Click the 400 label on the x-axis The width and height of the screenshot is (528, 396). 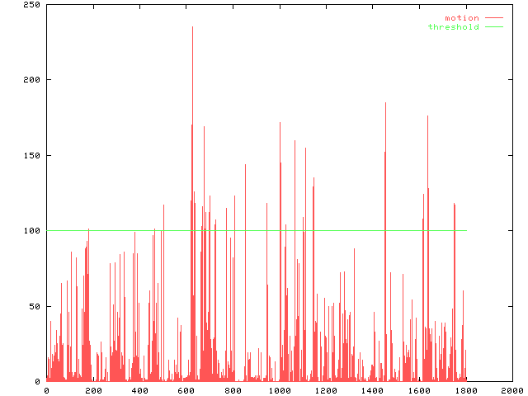[x=139, y=390]
